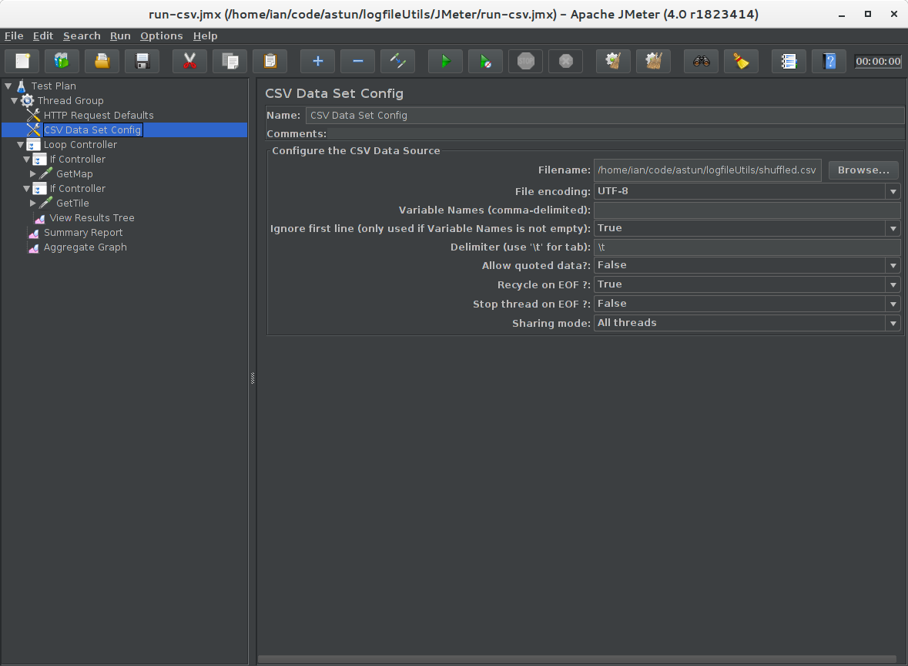Select CSV Data Set Config tree item
The width and height of the screenshot is (908, 666).
pyautogui.click(x=92, y=129)
